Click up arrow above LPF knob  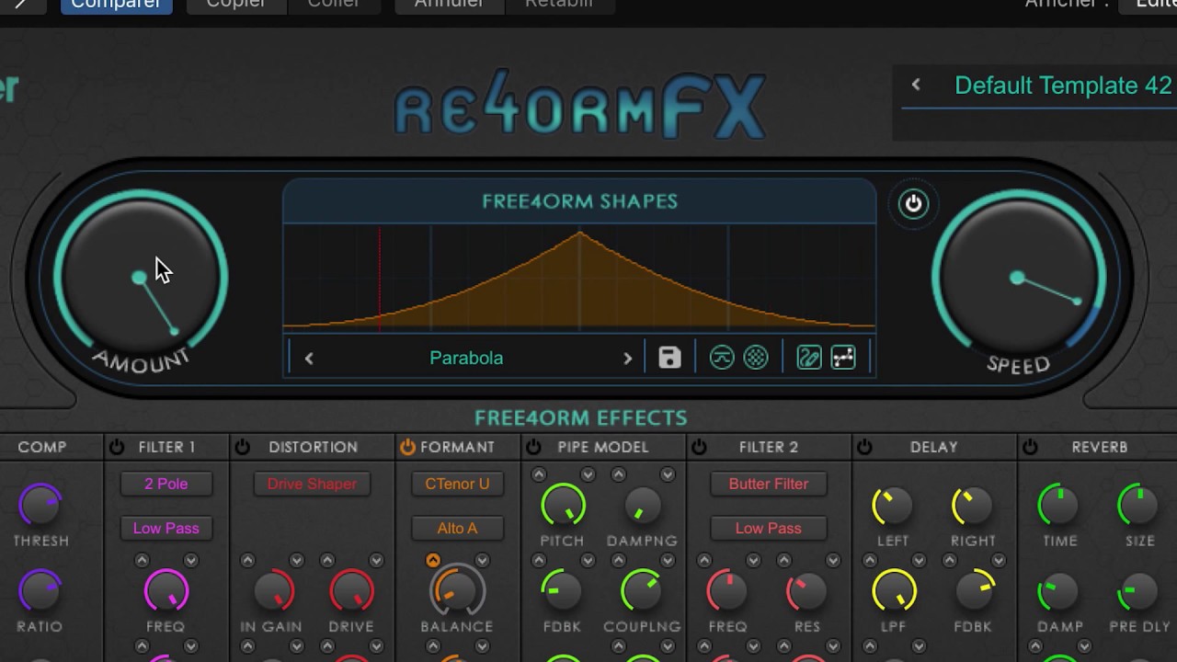click(x=869, y=560)
